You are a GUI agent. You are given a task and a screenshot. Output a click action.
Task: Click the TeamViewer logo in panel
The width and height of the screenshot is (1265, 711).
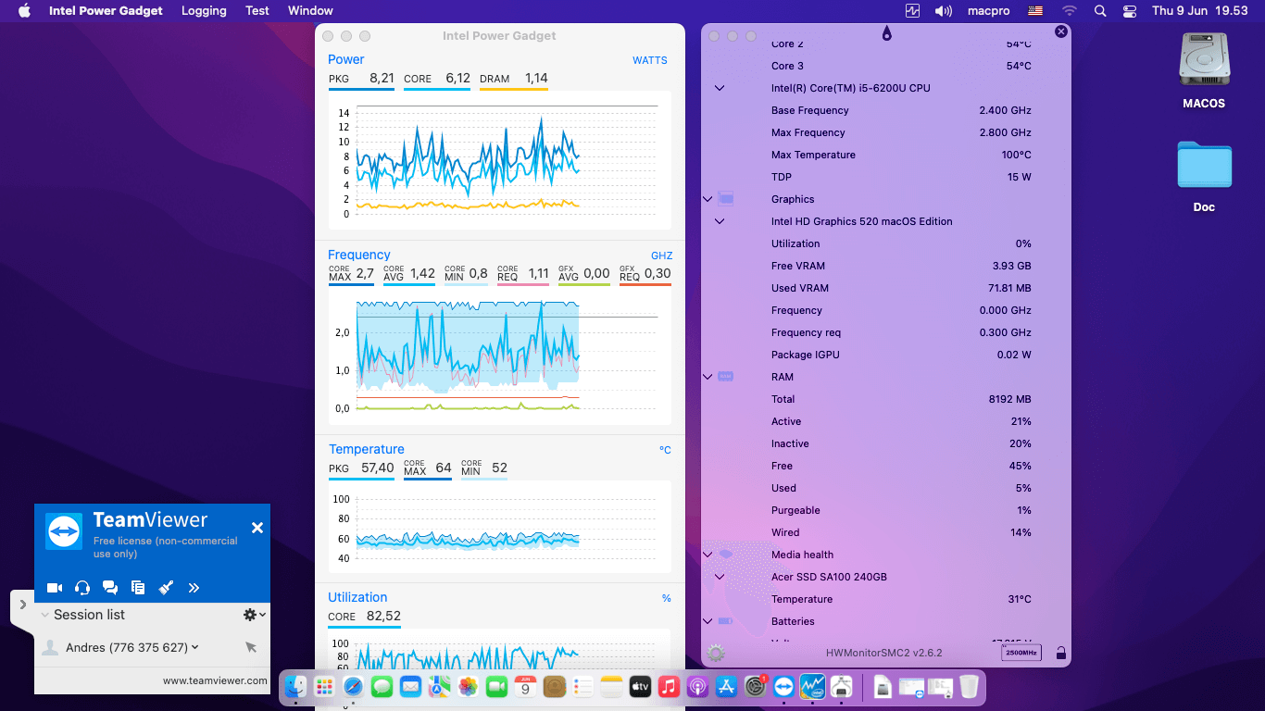tap(65, 532)
